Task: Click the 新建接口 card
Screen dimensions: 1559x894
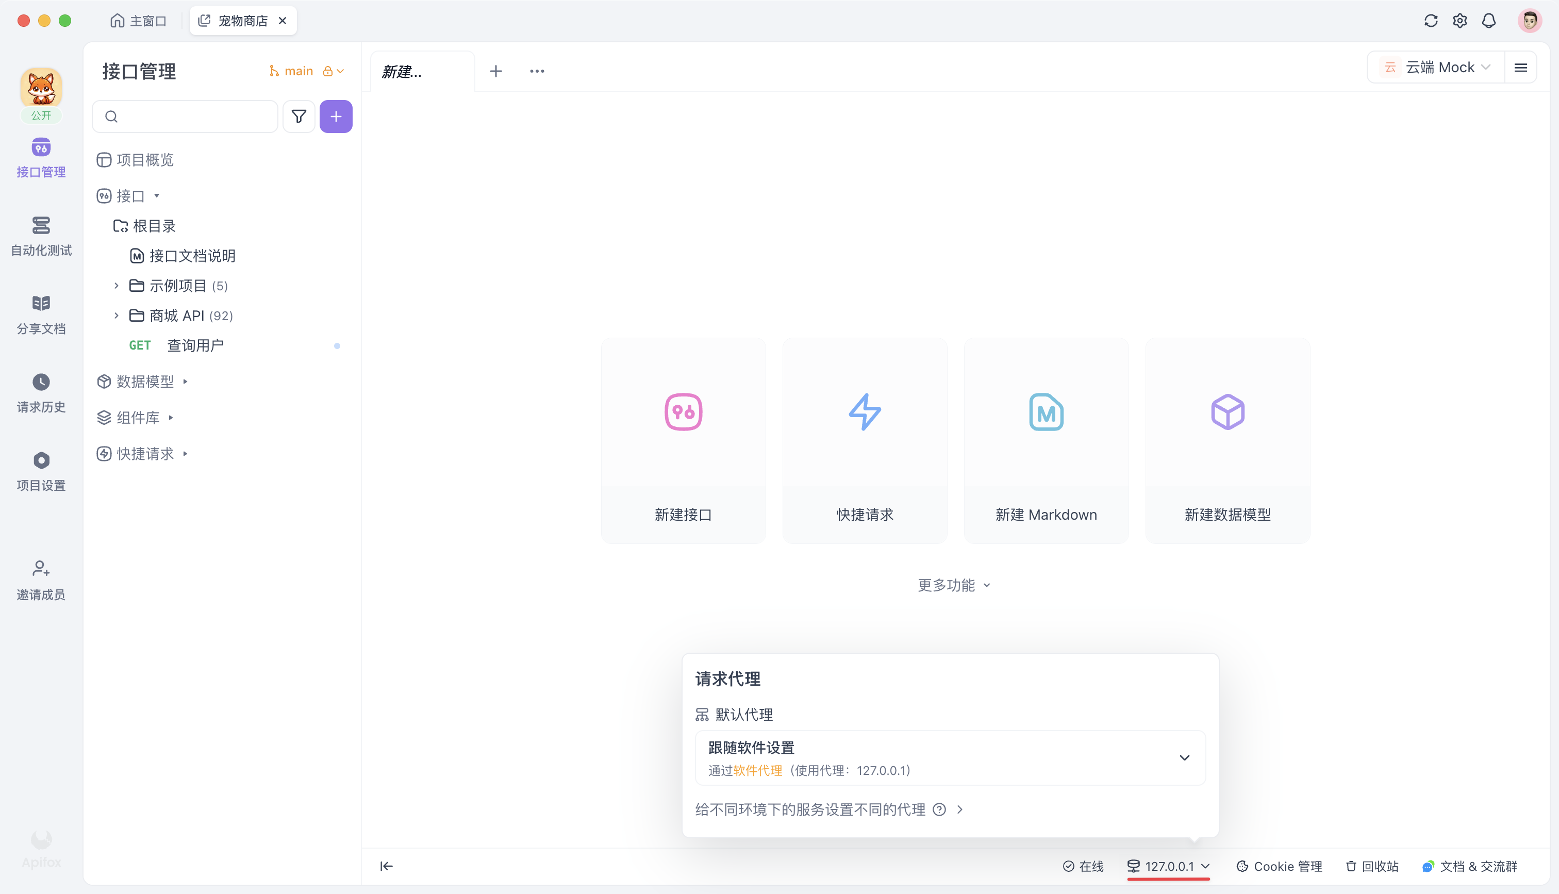Action: point(683,440)
